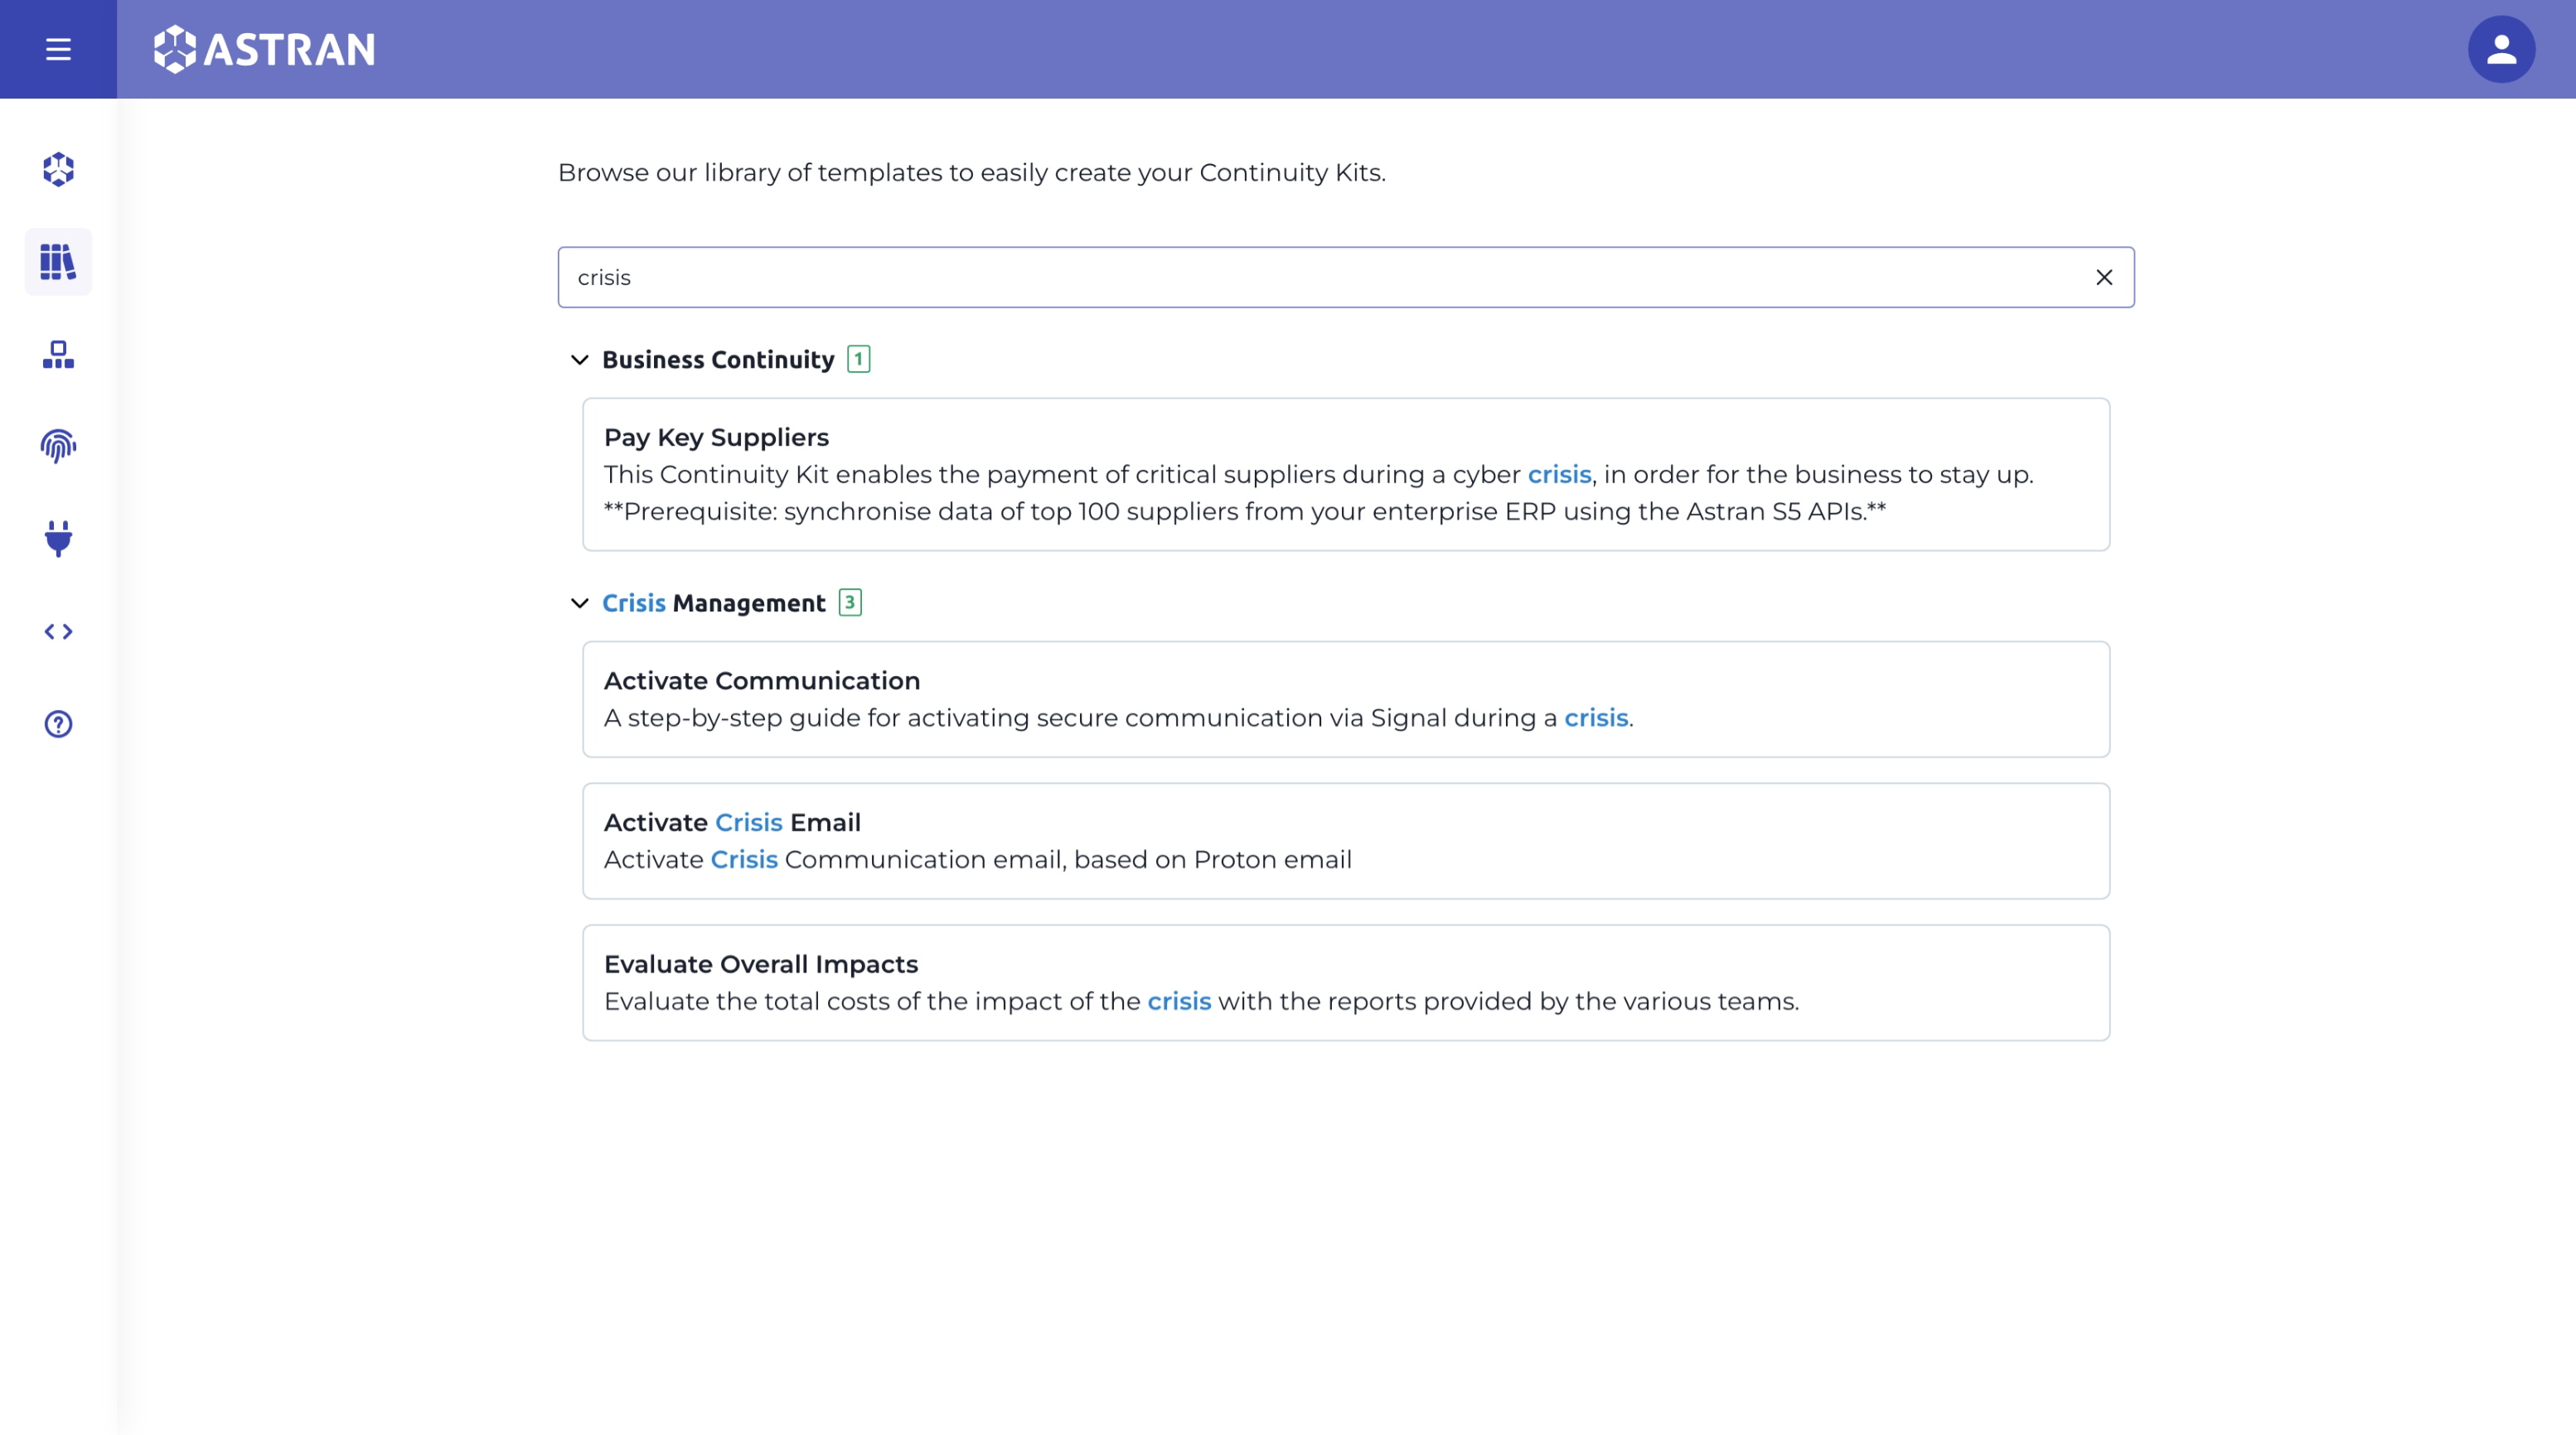Viewport: 2576px width, 1435px height.
Task: Click the Crisis Management count badge 3
Action: [850, 602]
